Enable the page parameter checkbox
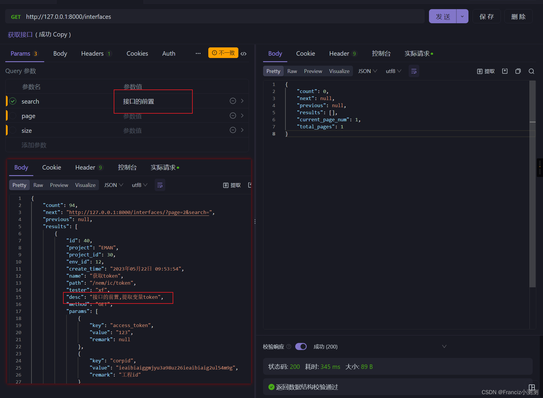This screenshot has height=398, width=543. 13,116
